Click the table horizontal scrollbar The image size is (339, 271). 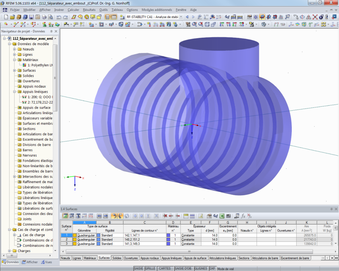(189, 252)
